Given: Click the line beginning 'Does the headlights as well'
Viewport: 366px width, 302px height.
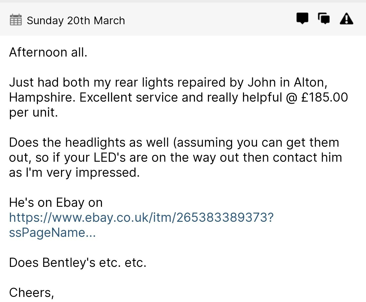Looking at the screenshot, I should coord(174,142).
